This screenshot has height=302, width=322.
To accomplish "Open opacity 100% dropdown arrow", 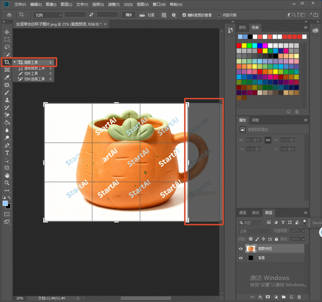I will (303, 231).
